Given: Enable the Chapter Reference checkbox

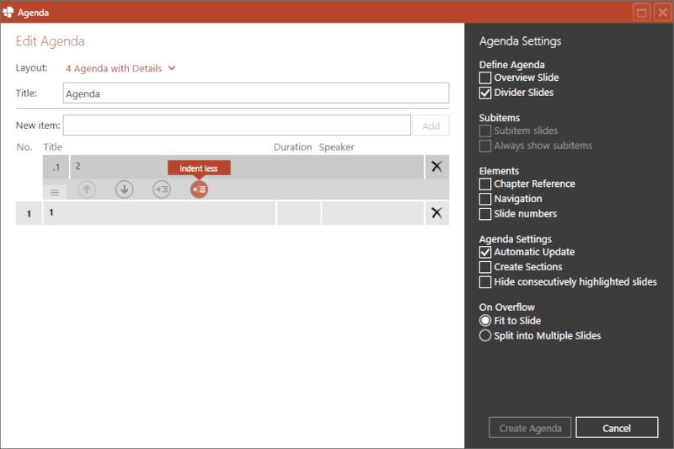Looking at the screenshot, I should 485,184.
